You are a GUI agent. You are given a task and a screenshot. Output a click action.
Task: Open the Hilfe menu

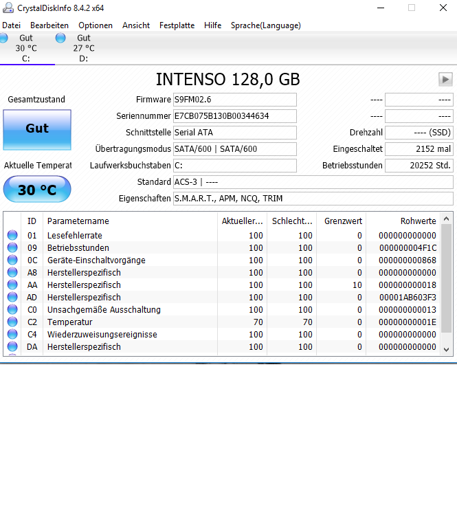click(x=212, y=25)
